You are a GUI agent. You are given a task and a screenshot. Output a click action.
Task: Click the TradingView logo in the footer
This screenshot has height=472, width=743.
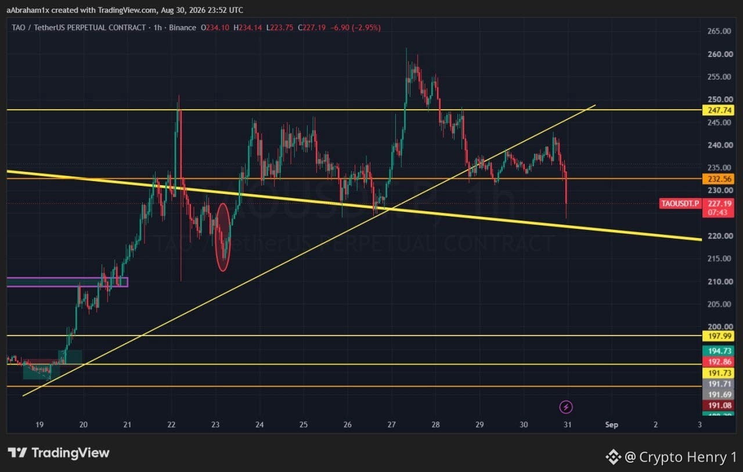pos(58,453)
